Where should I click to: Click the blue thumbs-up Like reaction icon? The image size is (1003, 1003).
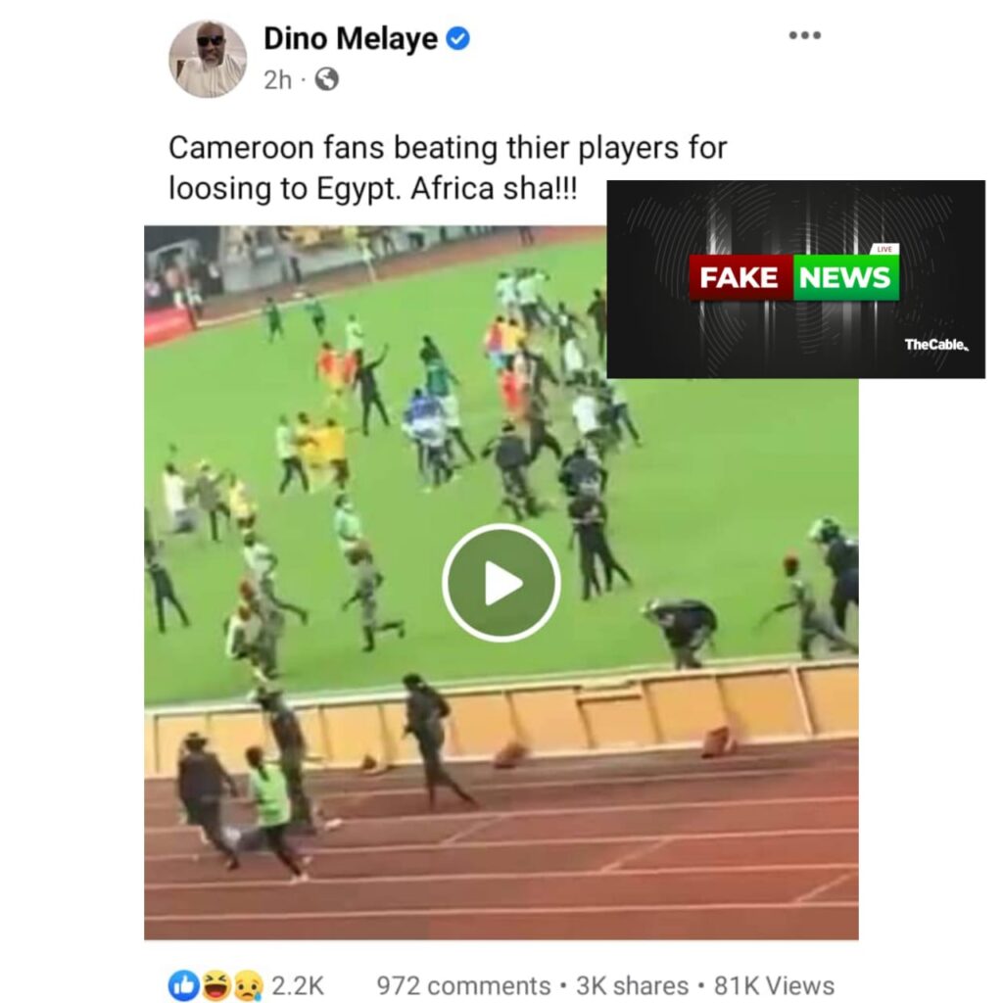pyautogui.click(x=183, y=985)
